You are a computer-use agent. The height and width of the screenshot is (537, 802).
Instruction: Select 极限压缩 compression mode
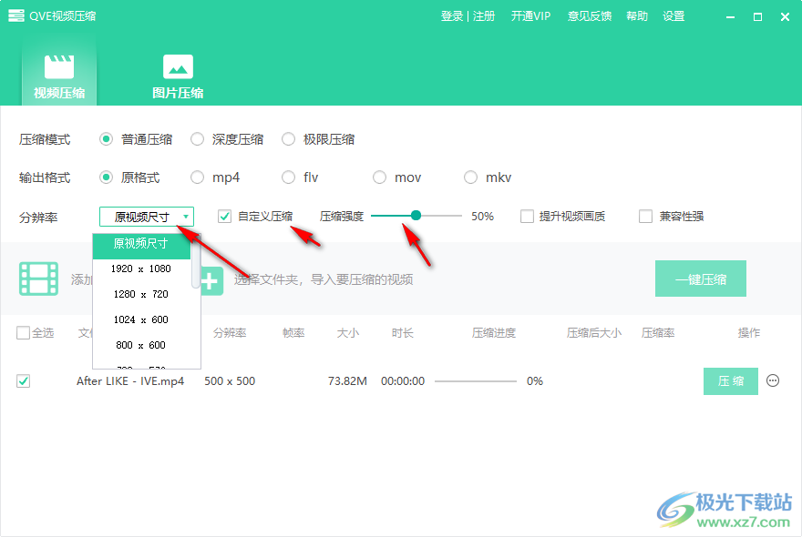pyautogui.click(x=288, y=139)
